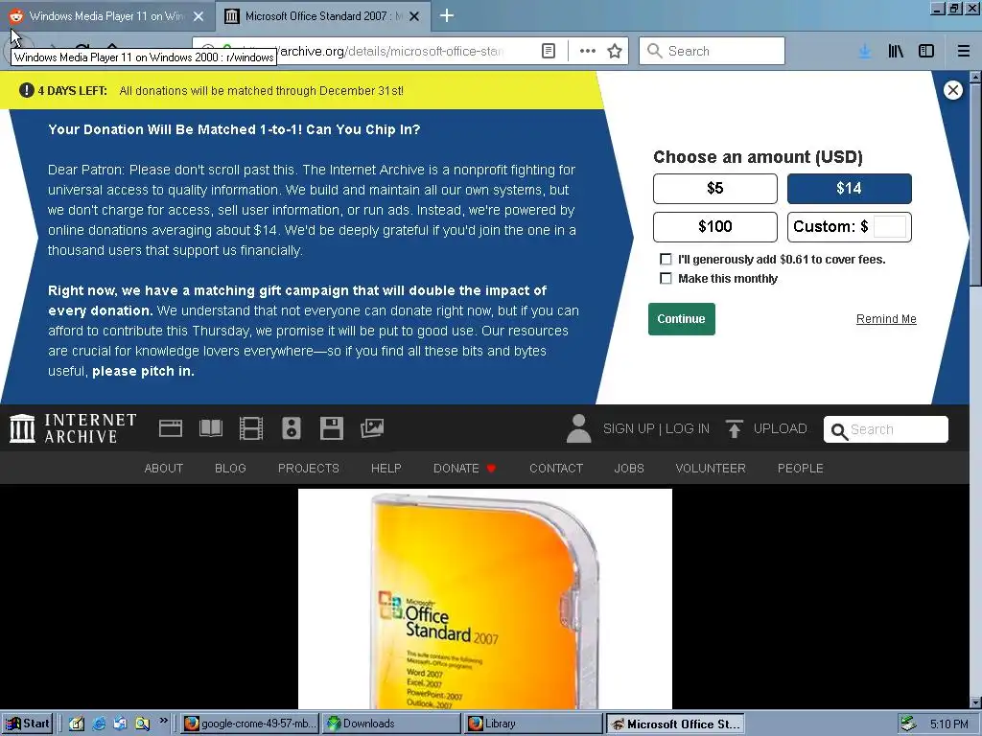
Task: Open the CONTACT nav item
Action: pyautogui.click(x=555, y=468)
